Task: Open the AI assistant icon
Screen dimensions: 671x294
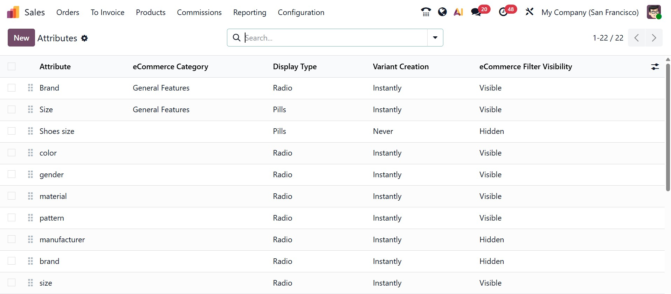Action: [x=458, y=12]
